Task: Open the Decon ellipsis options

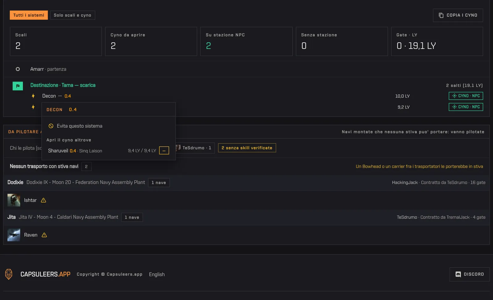Action: click(x=60, y=96)
